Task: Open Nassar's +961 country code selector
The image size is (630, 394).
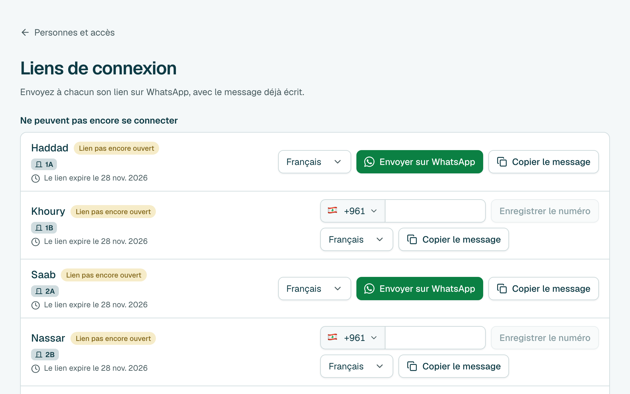Action: pyautogui.click(x=353, y=338)
